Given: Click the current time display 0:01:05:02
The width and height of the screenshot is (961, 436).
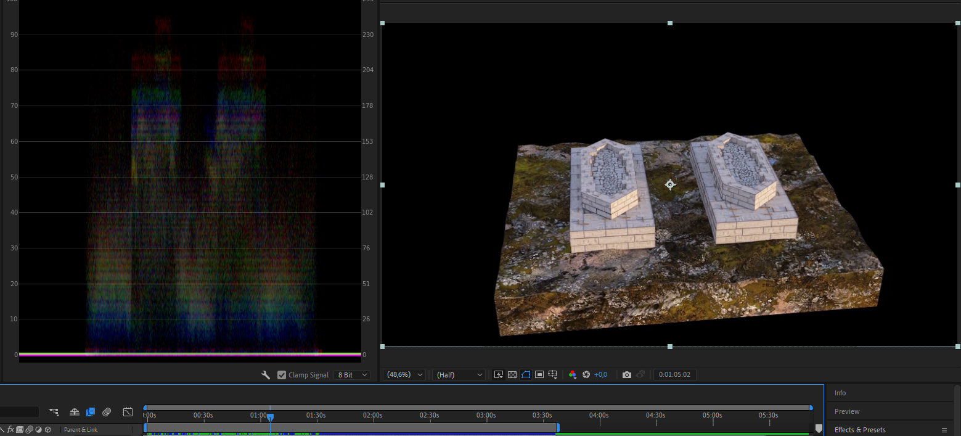Looking at the screenshot, I should (x=674, y=375).
